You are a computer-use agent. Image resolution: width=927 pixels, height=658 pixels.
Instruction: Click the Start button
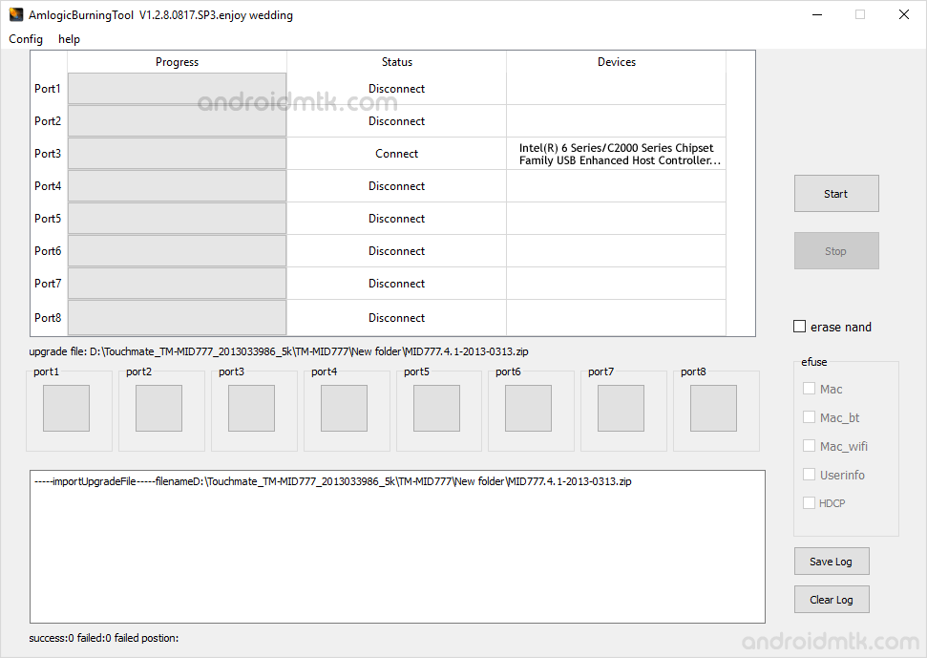point(836,193)
